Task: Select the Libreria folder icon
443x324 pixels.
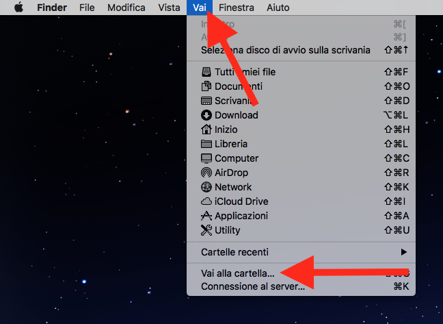Action: click(x=206, y=144)
